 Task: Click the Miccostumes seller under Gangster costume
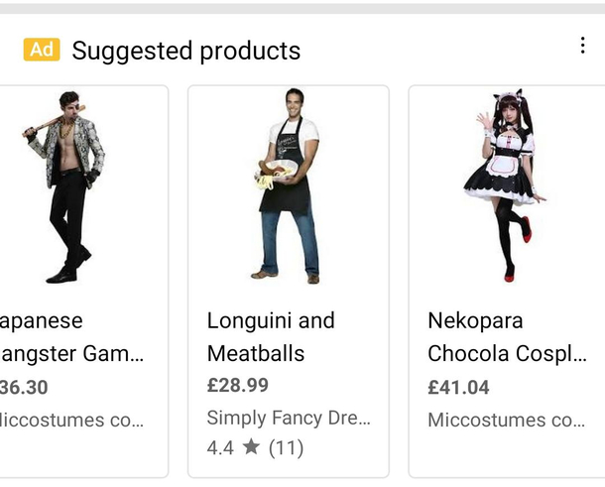pos(71,420)
